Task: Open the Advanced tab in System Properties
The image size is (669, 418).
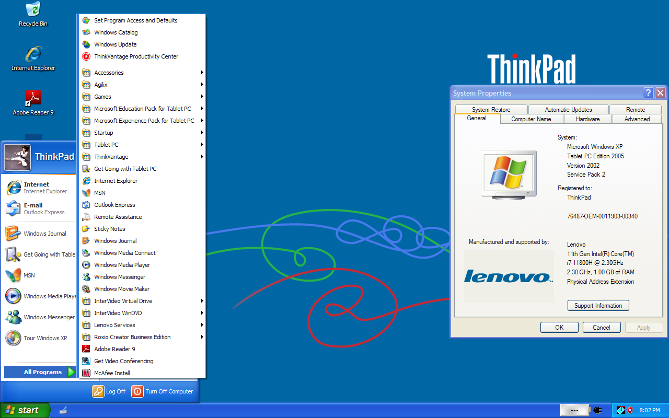Action: 637,119
